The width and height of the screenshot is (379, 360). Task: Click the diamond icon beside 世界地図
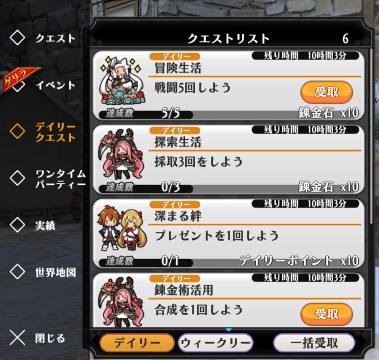click(18, 271)
